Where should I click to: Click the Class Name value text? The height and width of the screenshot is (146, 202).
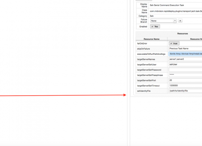click(176, 11)
